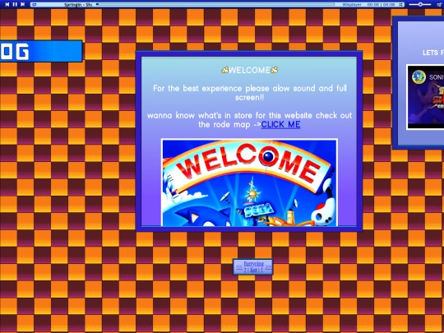Adjust the player volume slider
Viewport: 444px width, 333px height.
[420, 5]
